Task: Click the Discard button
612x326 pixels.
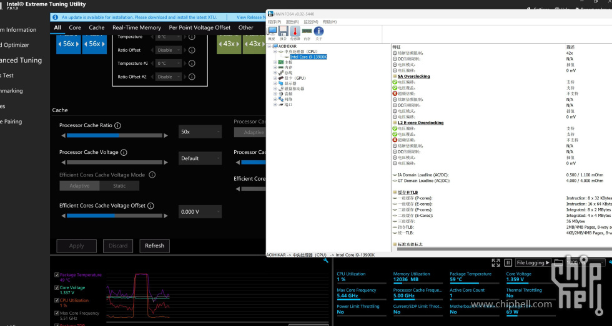Action: click(118, 246)
